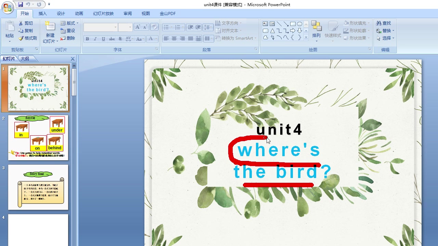Align text left
The width and height of the screenshot is (438, 246).
click(166, 39)
